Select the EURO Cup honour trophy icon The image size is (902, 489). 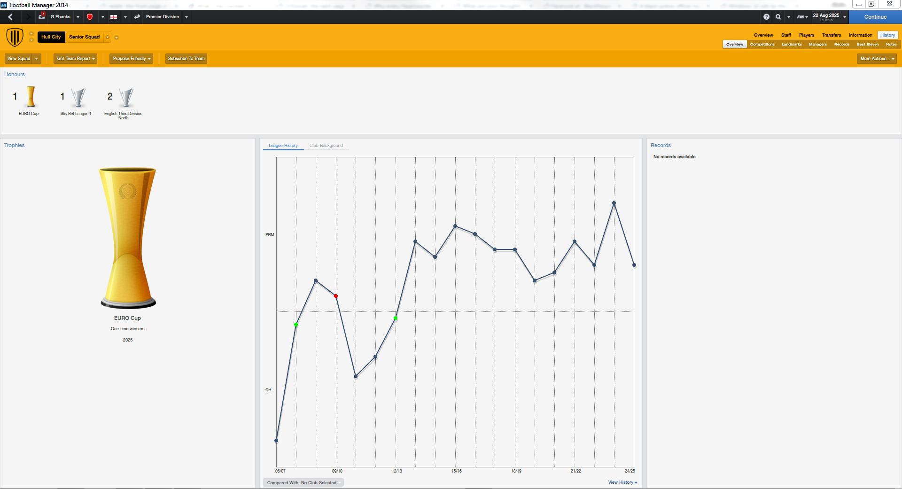31,97
